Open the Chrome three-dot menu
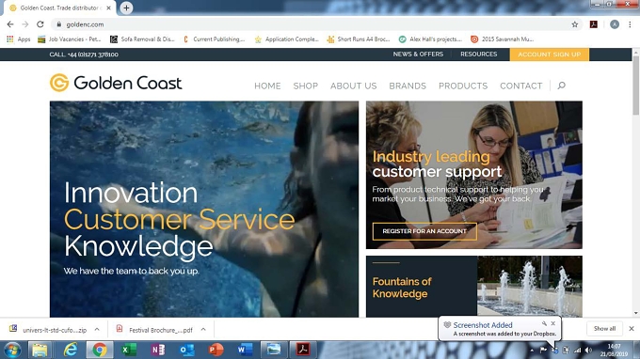Image resolution: width=640 pixels, height=359 pixels. (x=630, y=24)
